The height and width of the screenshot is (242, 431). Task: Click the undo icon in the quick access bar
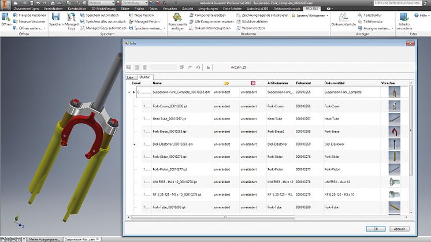click(38, 3)
